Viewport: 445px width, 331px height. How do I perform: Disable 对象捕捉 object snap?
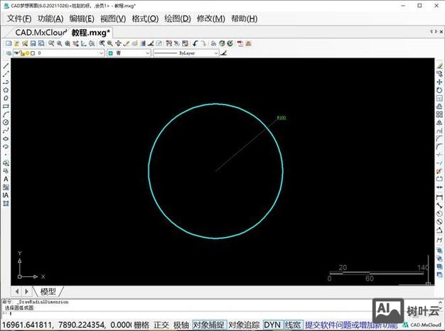[x=208, y=325]
